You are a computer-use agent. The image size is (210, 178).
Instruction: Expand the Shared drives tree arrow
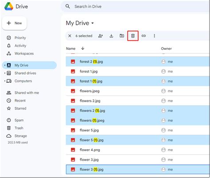[x=5, y=73]
